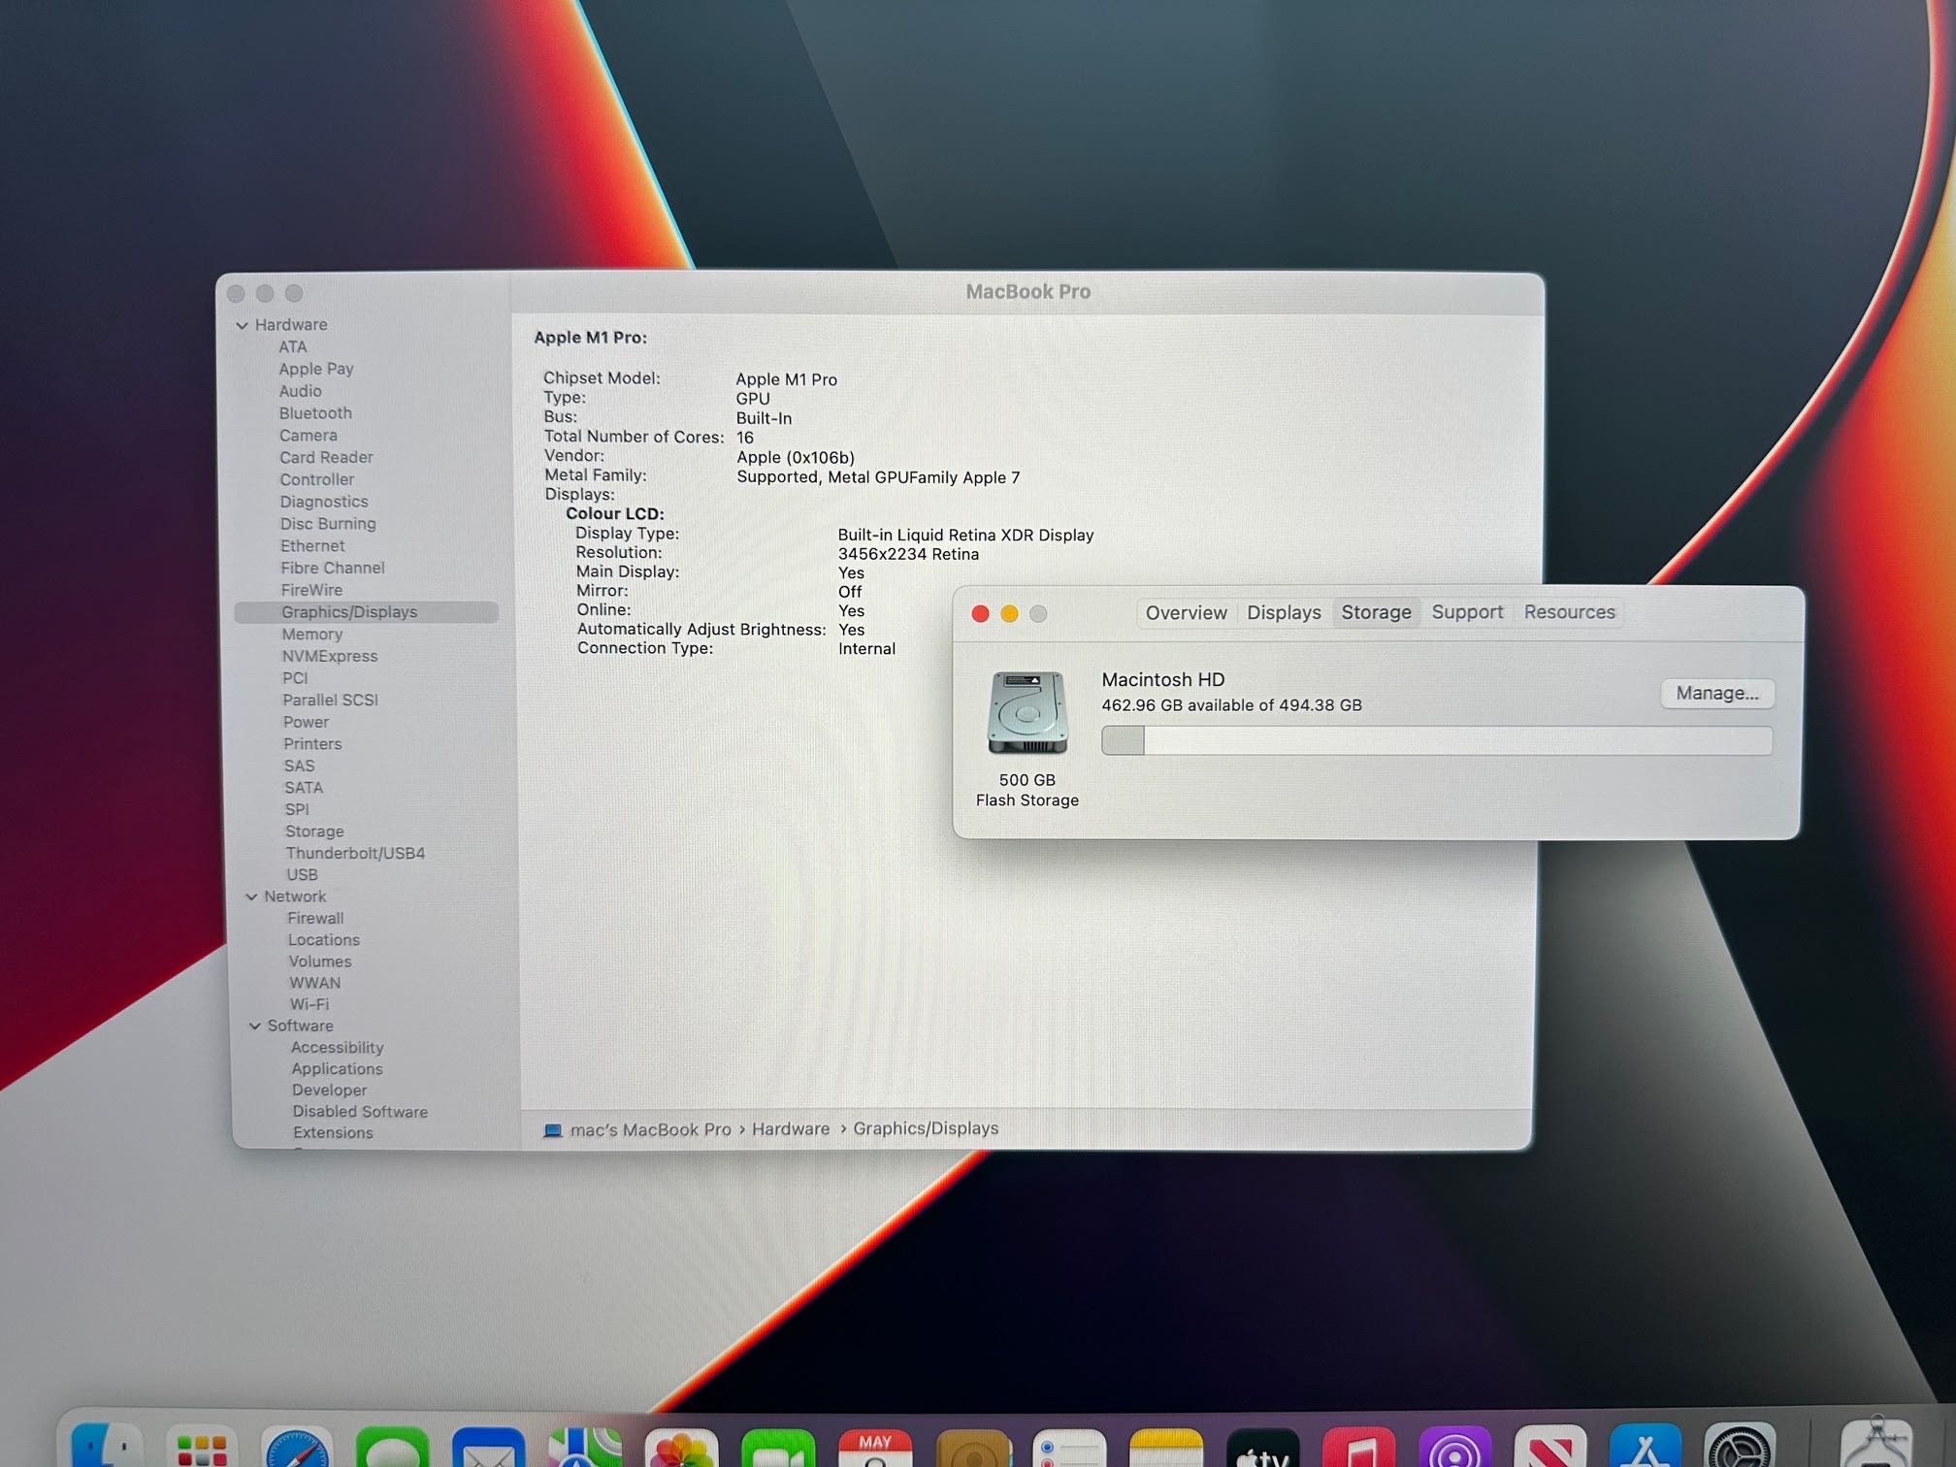Select Controller in the sidebar
Image resolution: width=1956 pixels, height=1467 pixels.
[317, 479]
